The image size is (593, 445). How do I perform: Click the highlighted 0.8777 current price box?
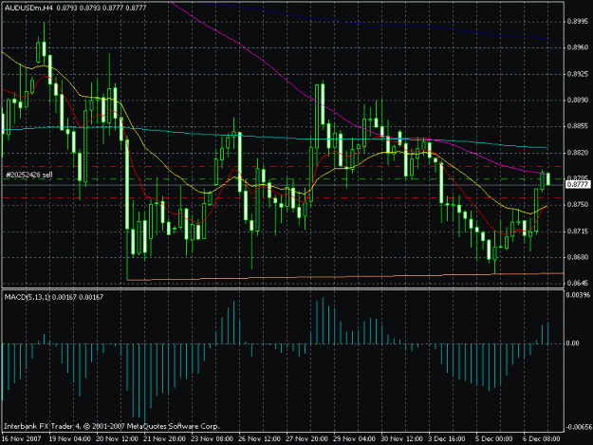(578, 184)
